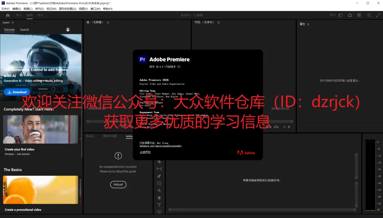
Task: Click '将媒体拖放到此处以创建序列' timeline text
Action: tap(262, 180)
